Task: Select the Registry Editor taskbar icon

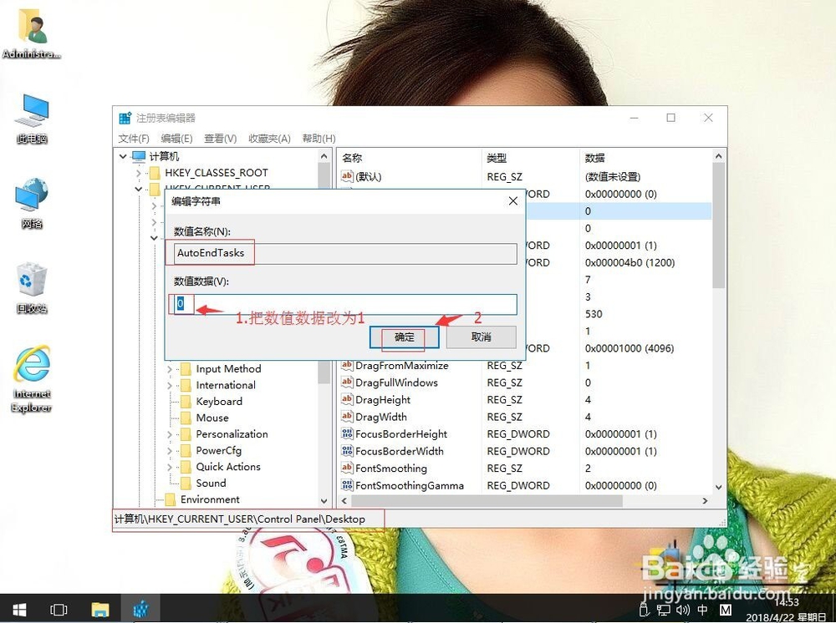Action: point(140,609)
